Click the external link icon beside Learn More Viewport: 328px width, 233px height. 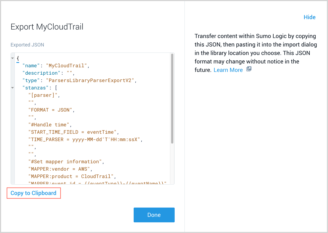[x=249, y=69]
